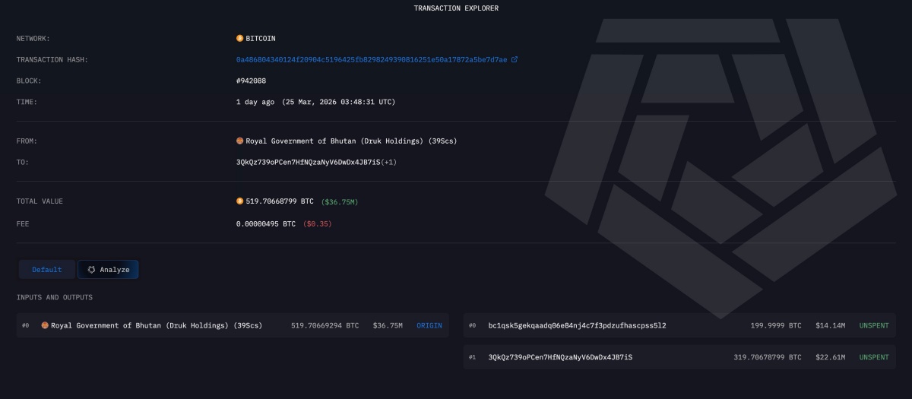The width and height of the screenshot is (912, 399).
Task: Open the Royal Government of Bhutan FROM entity
Action: click(351, 141)
